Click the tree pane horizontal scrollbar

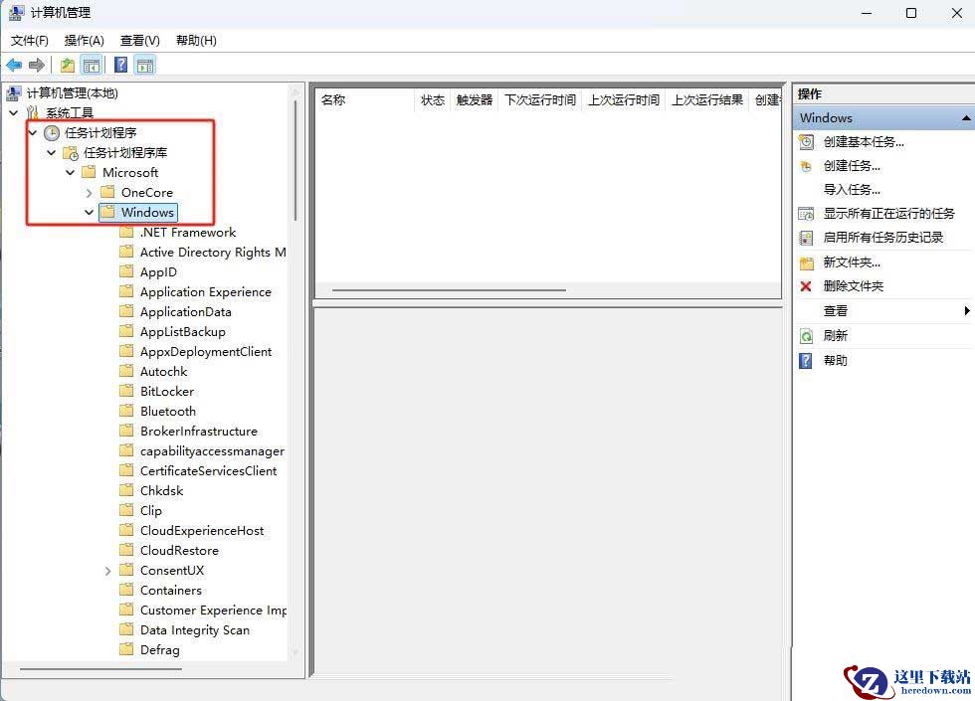(x=100, y=669)
